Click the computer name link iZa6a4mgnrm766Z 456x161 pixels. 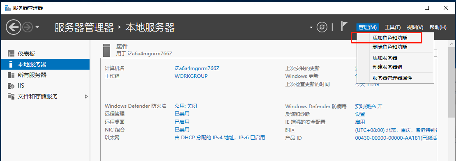pos(197,68)
